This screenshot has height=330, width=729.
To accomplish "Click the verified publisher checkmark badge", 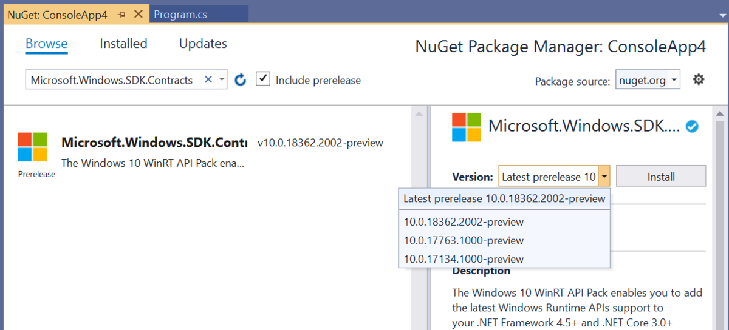I will tap(691, 126).
